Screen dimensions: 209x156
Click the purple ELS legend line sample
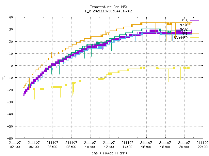pyautogui.click(x=194, y=21)
